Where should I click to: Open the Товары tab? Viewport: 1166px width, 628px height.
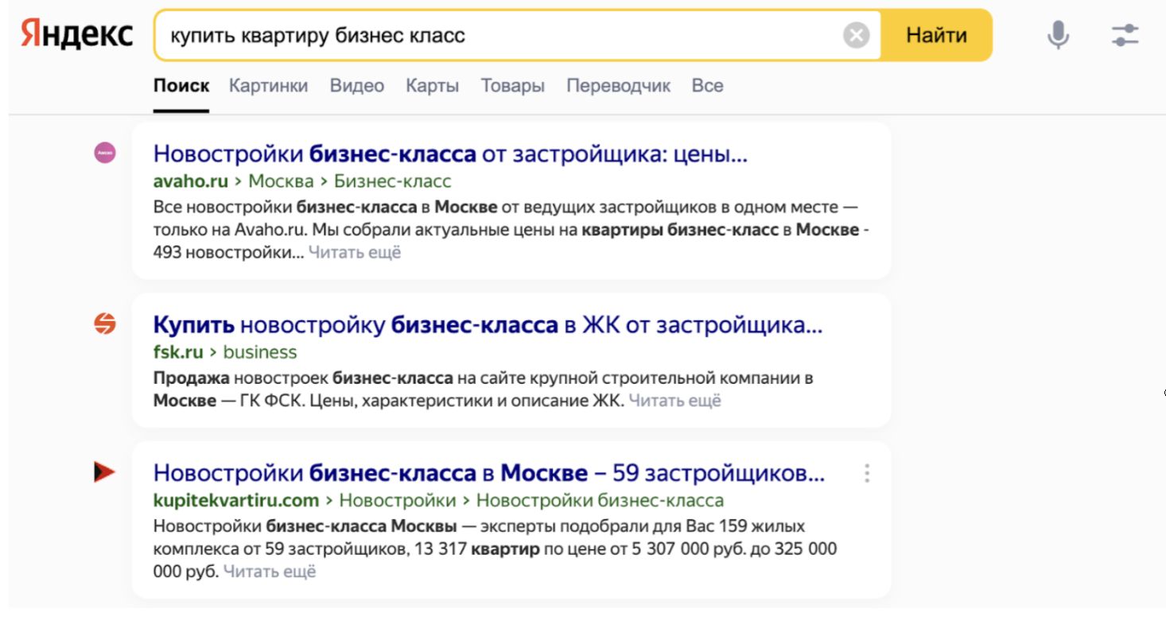point(512,86)
